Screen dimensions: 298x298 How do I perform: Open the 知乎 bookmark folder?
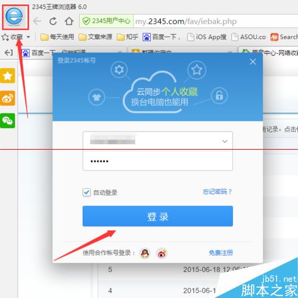click(128, 37)
